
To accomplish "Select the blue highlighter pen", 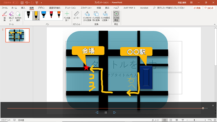I will (43, 14).
